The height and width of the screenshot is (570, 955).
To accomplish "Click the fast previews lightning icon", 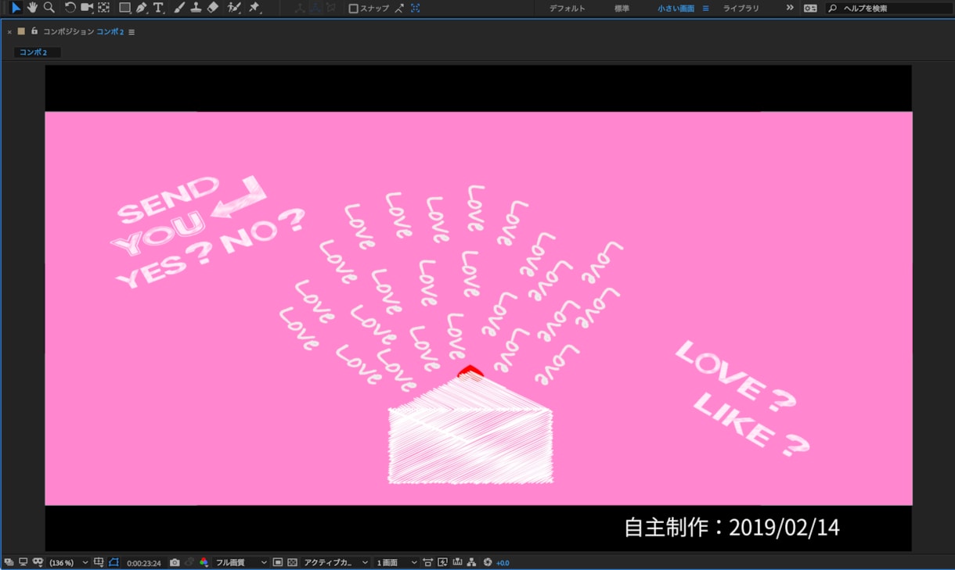I will [442, 562].
